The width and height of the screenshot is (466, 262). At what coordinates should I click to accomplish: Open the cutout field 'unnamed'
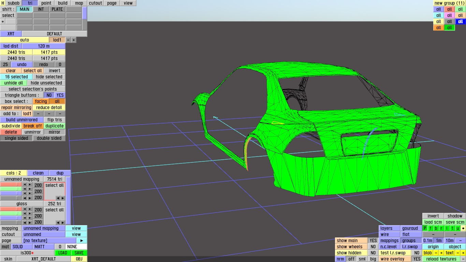pos(44,234)
